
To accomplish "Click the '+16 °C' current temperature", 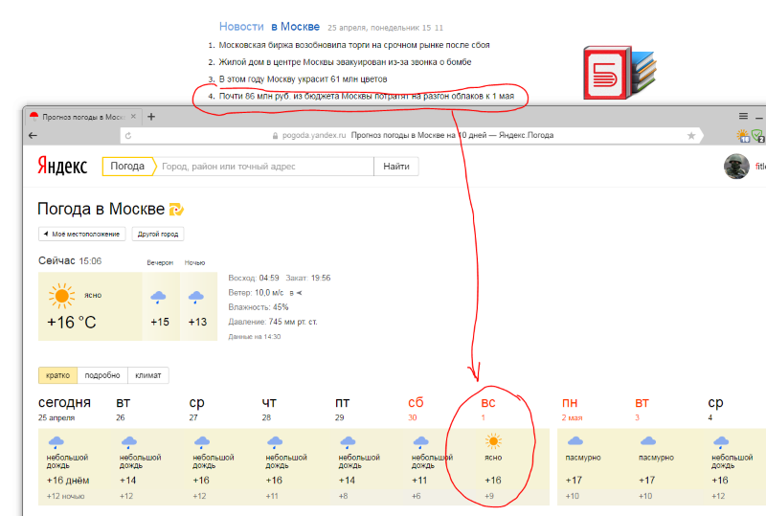I will coord(71,323).
